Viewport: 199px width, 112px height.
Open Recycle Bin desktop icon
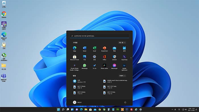point(4,4)
